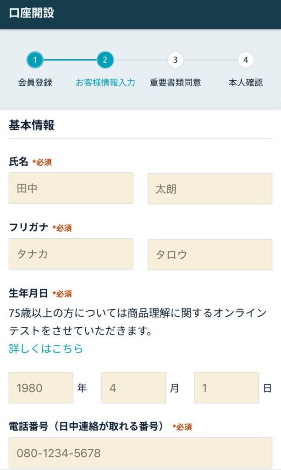Focus the birth year field showing 1980

click(x=41, y=388)
